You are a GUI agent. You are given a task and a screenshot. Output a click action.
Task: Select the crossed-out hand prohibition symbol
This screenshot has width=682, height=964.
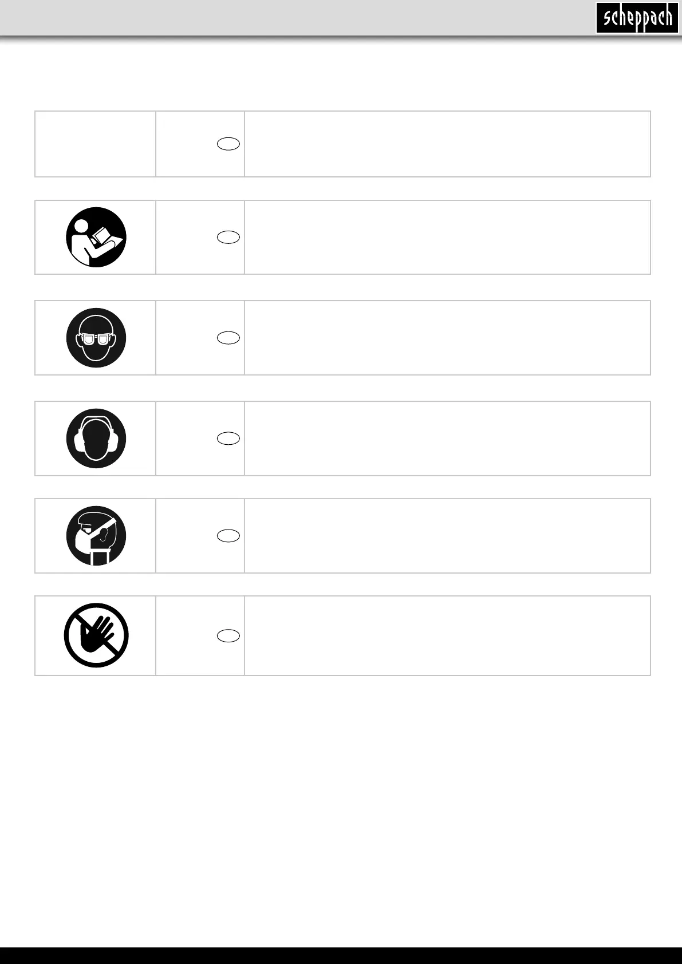click(96, 635)
